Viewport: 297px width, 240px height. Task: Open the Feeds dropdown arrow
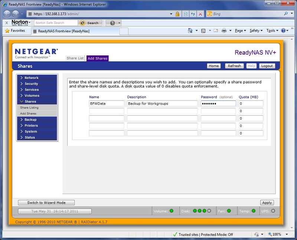tap(210, 31)
